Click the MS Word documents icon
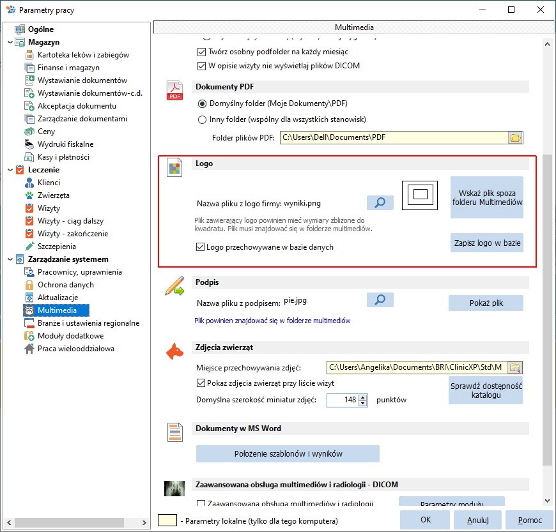556x532 pixels. (175, 432)
